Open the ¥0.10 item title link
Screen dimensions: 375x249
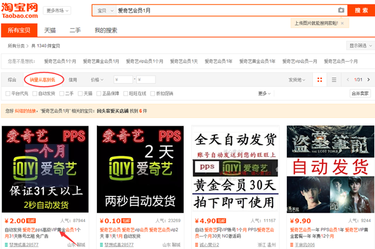coord(139,233)
